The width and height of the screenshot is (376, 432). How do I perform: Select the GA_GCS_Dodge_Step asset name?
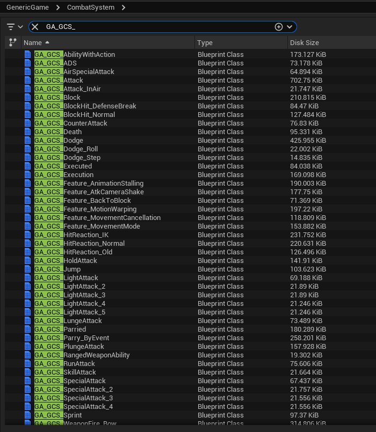pyautogui.click(x=67, y=158)
